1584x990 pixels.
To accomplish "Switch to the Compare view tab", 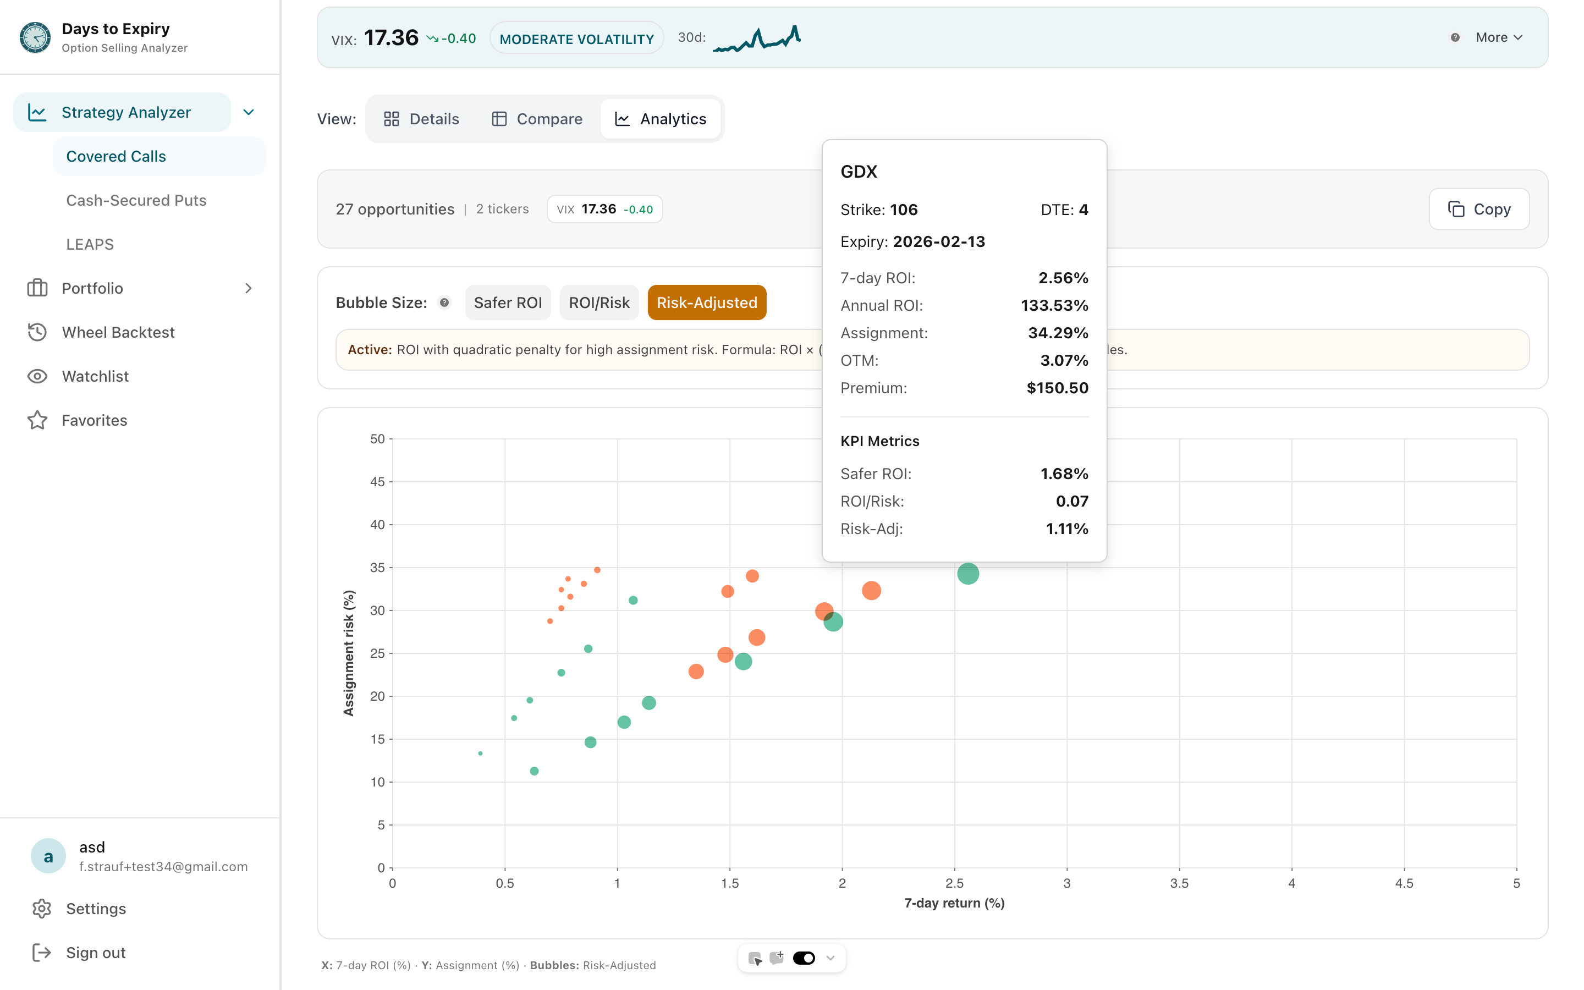I will (x=537, y=118).
